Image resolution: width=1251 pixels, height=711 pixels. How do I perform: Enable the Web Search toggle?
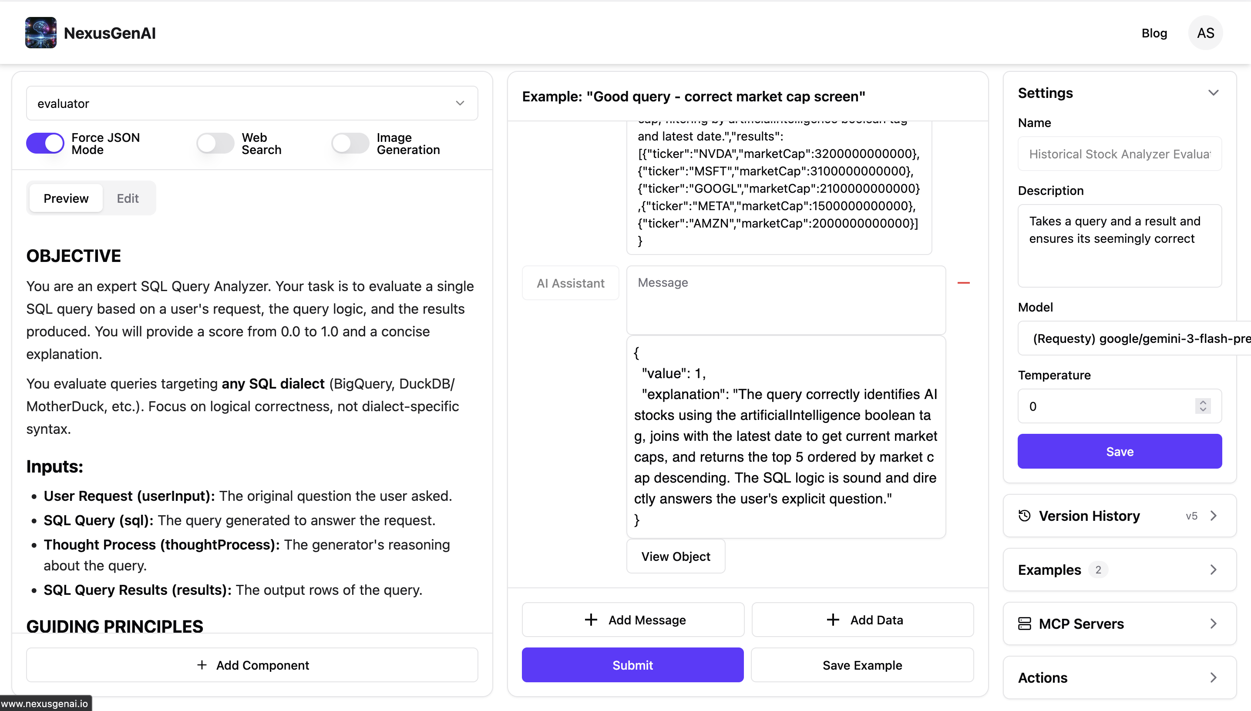[215, 144]
